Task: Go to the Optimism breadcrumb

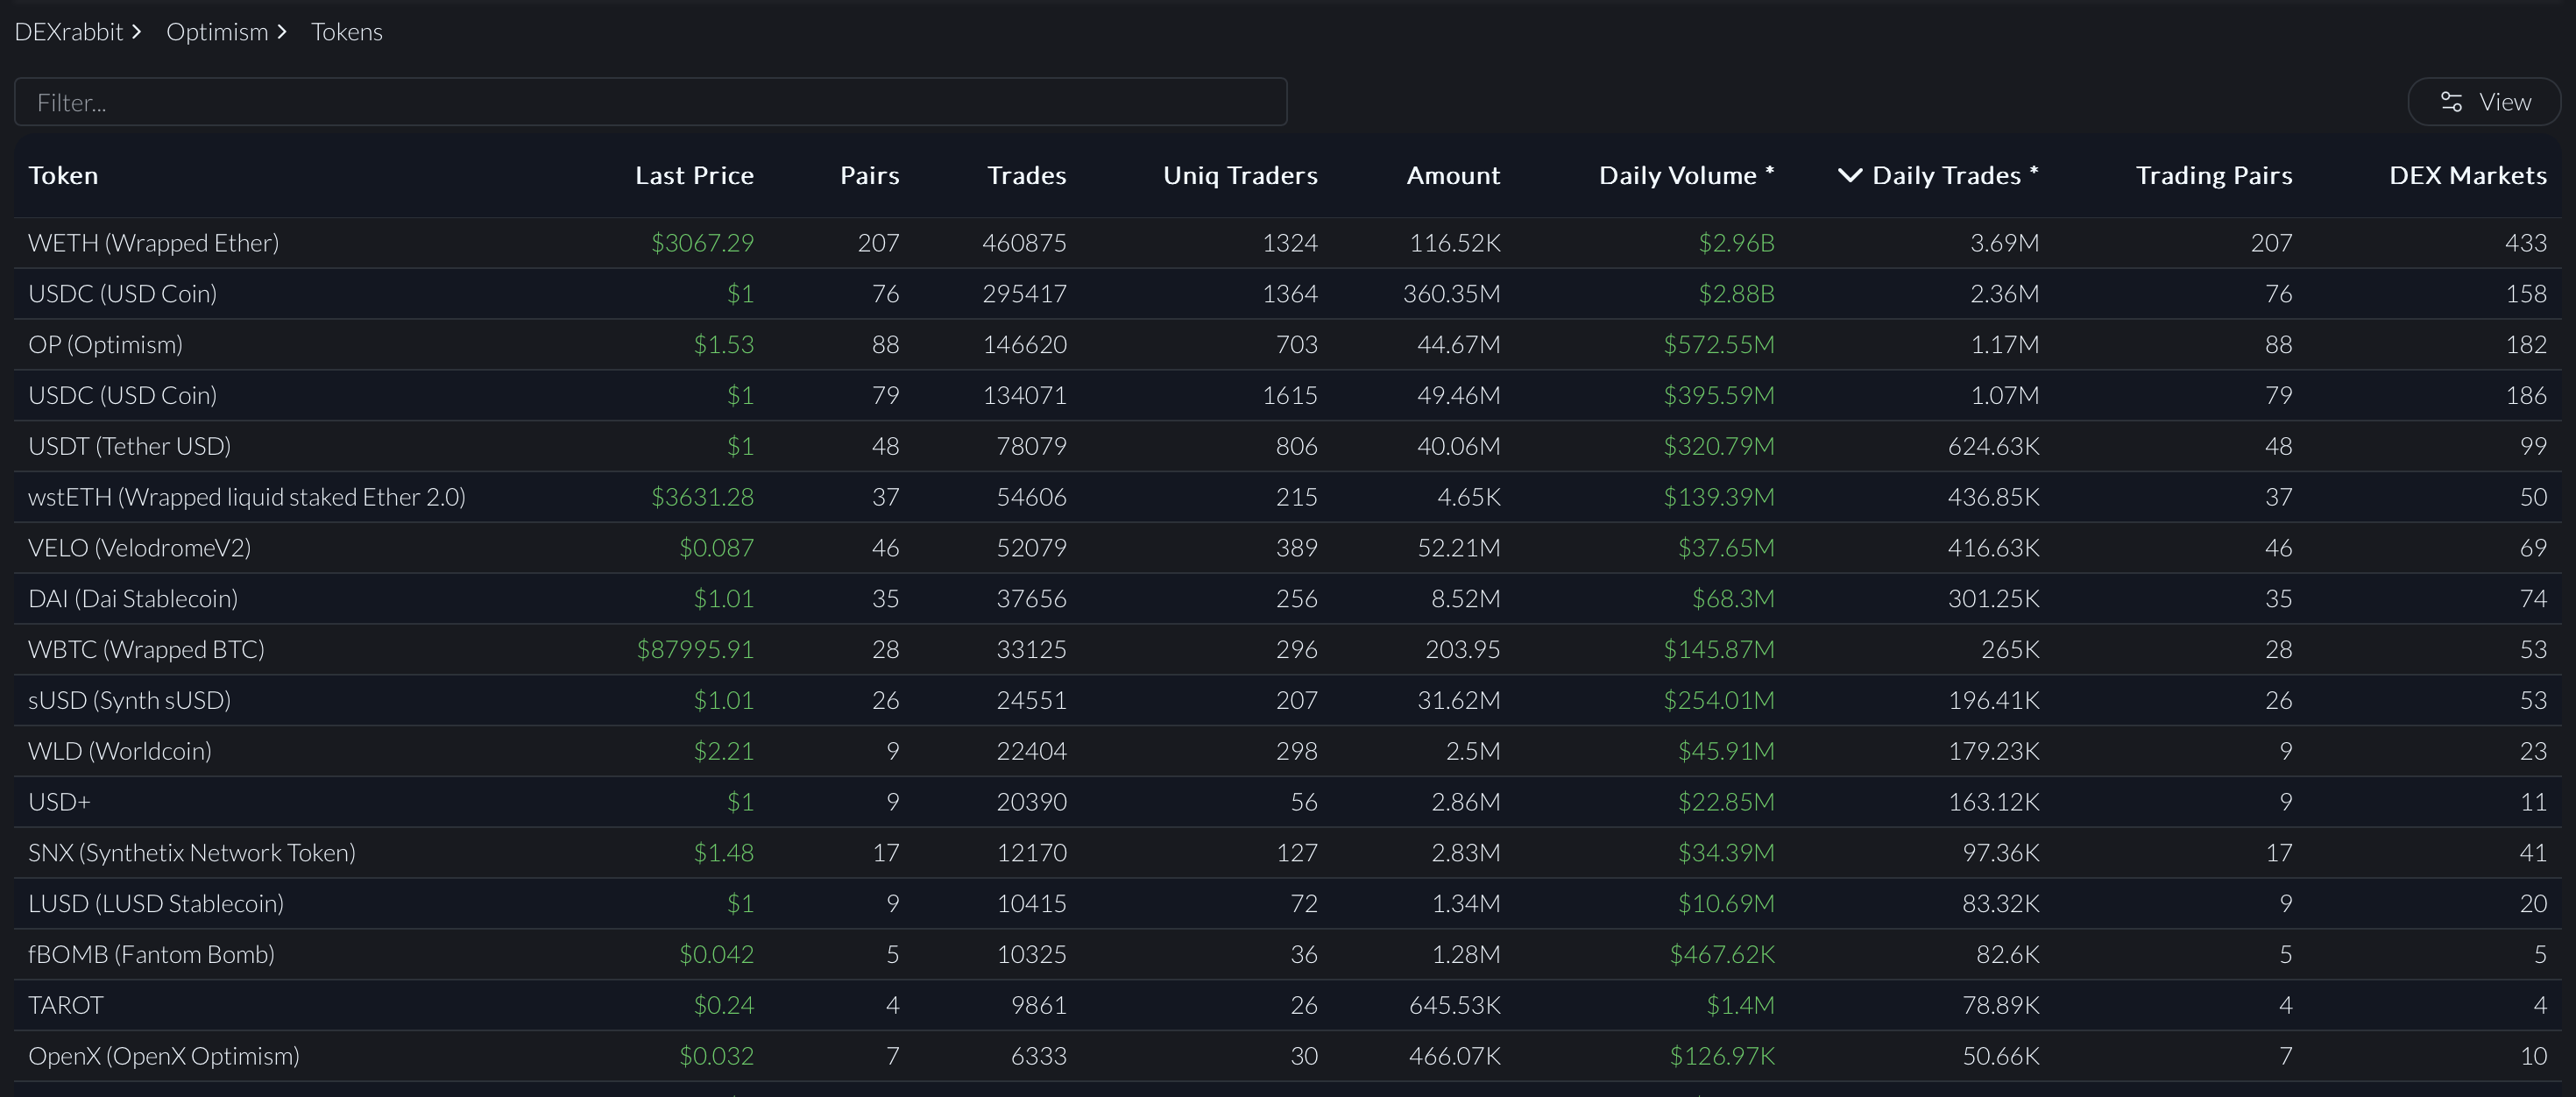Action: pos(217,32)
